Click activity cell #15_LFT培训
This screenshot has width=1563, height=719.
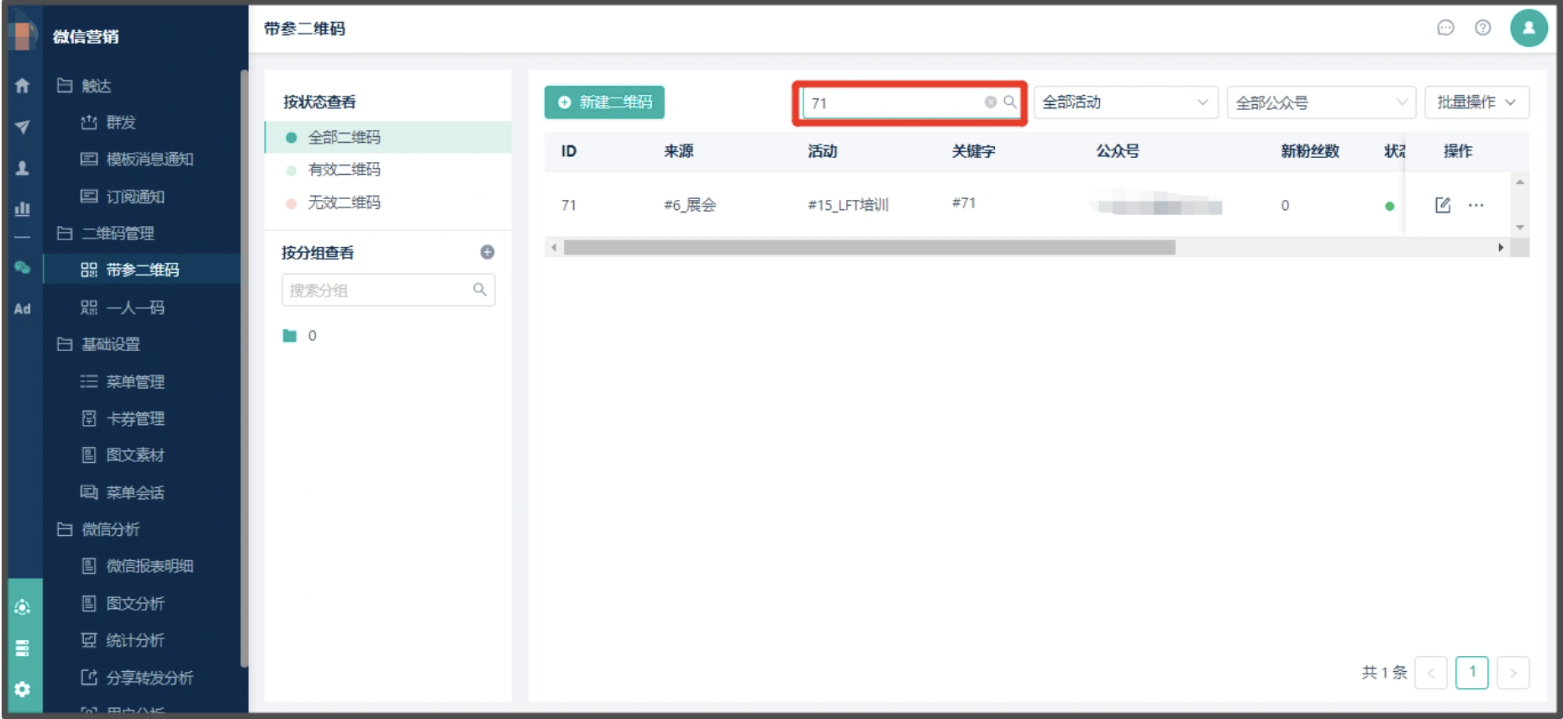point(848,206)
